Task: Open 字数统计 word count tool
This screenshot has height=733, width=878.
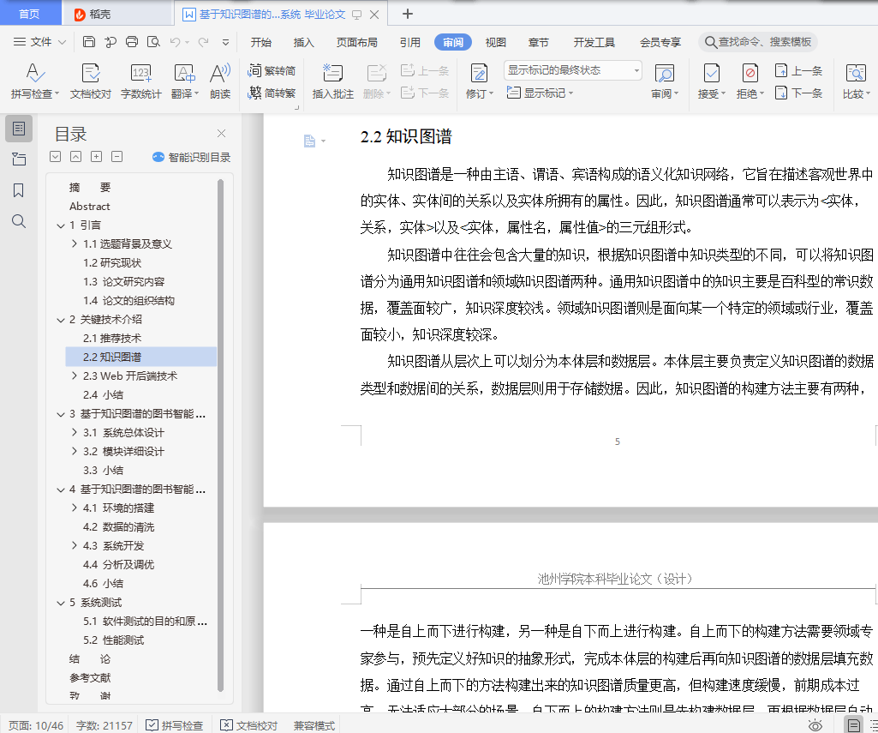Action: (140, 81)
